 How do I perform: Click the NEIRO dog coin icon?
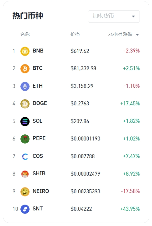(25, 191)
